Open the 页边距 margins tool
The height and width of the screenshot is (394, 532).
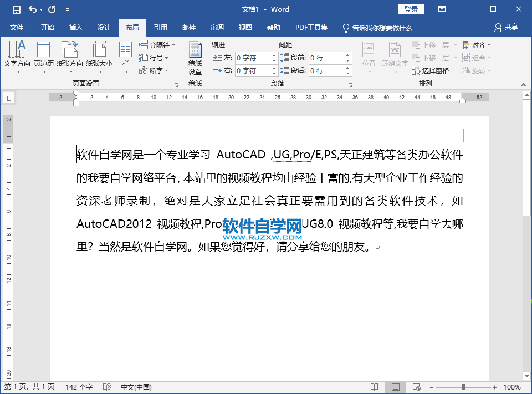[x=43, y=57]
